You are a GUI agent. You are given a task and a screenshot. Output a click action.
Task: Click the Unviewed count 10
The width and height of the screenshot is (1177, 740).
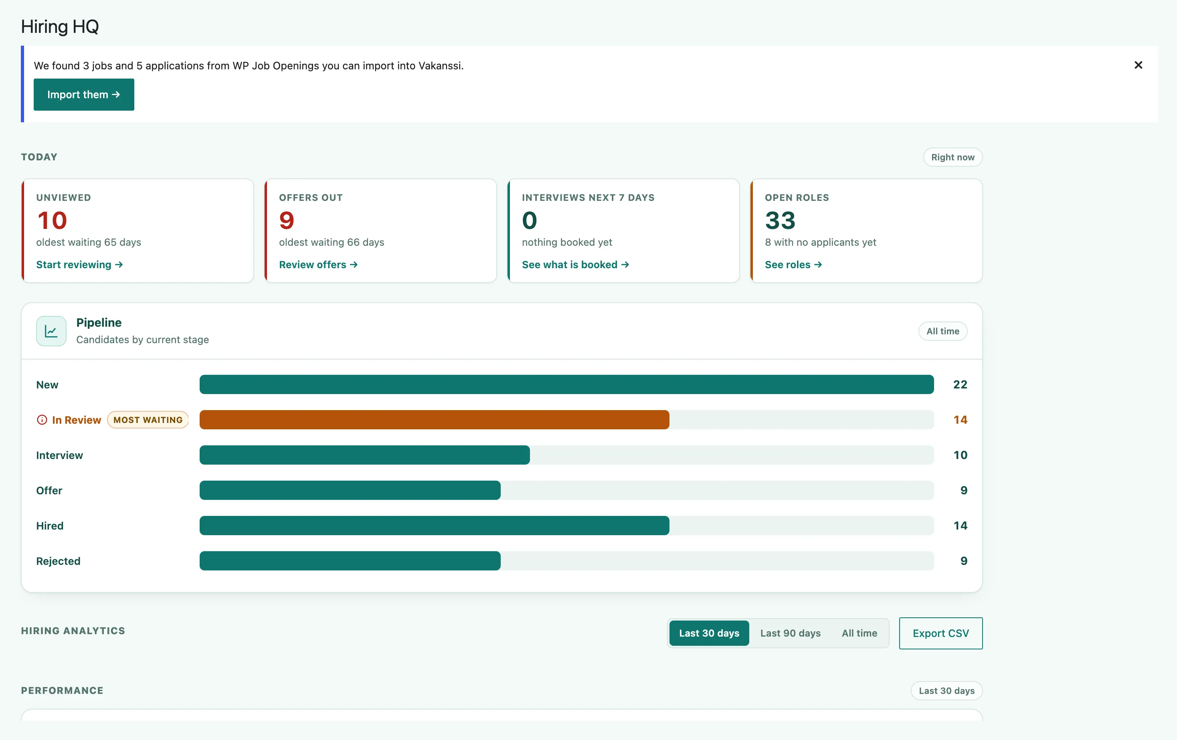coord(52,220)
